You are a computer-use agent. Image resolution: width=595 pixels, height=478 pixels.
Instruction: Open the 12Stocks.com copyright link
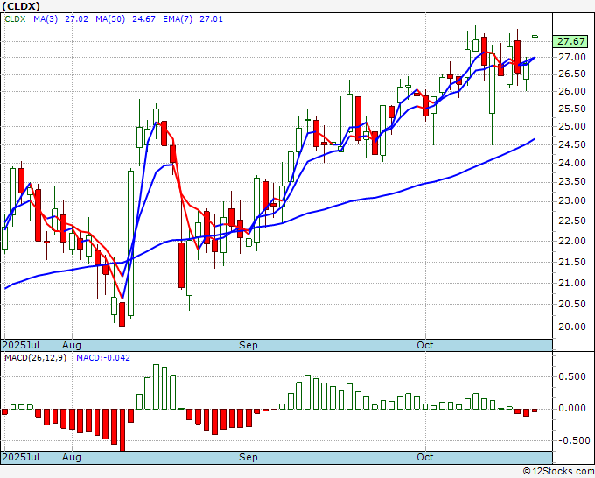(x=558, y=472)
